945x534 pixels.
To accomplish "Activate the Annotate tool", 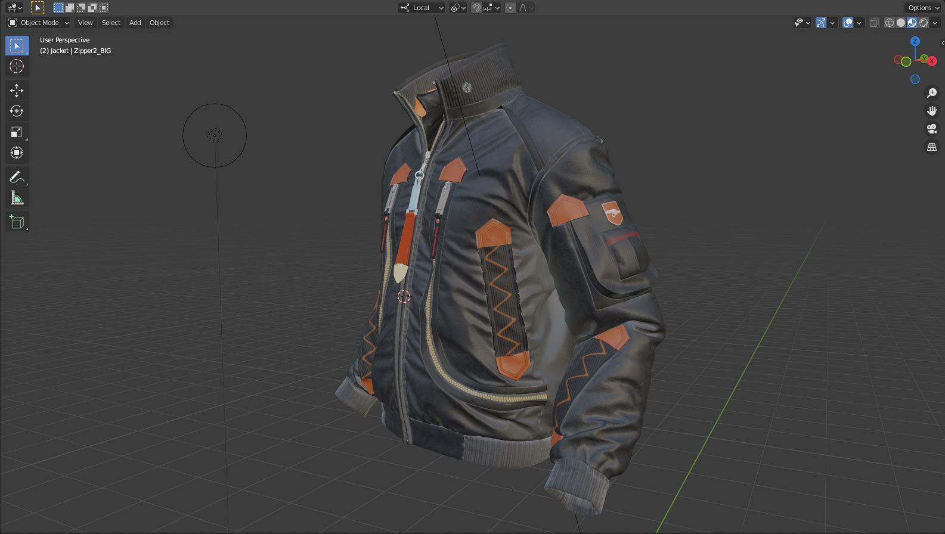I will coord(17,177).
